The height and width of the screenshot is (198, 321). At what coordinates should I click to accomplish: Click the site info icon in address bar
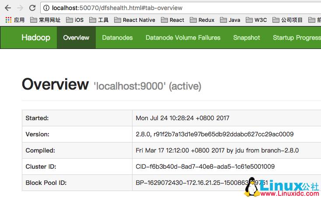point(46,8)
